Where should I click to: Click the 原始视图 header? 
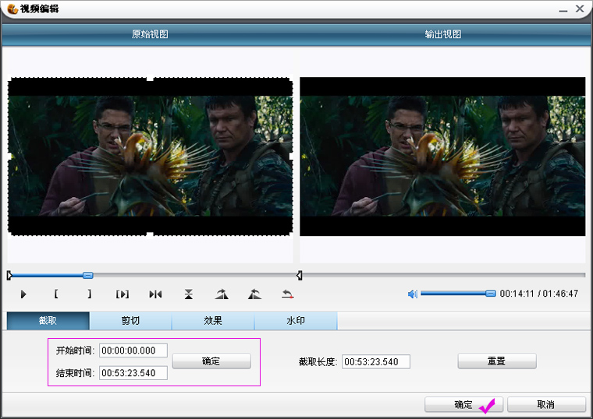point(150,34)
